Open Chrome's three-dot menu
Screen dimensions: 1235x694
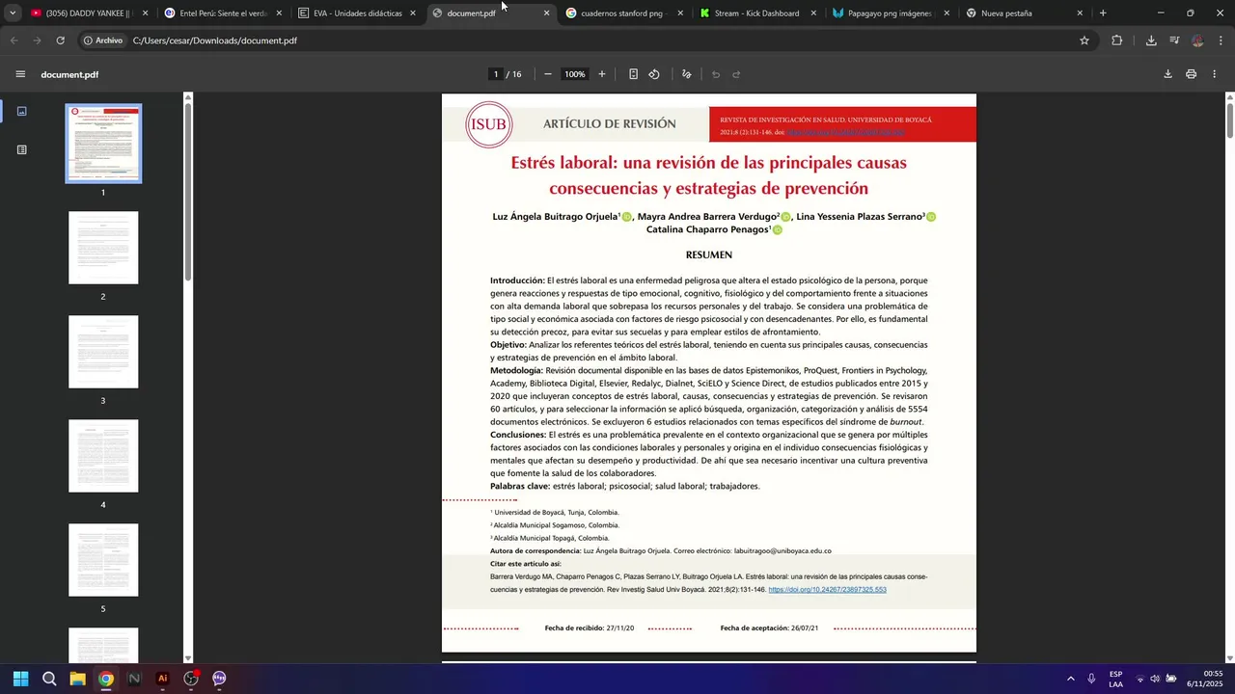1221,40
